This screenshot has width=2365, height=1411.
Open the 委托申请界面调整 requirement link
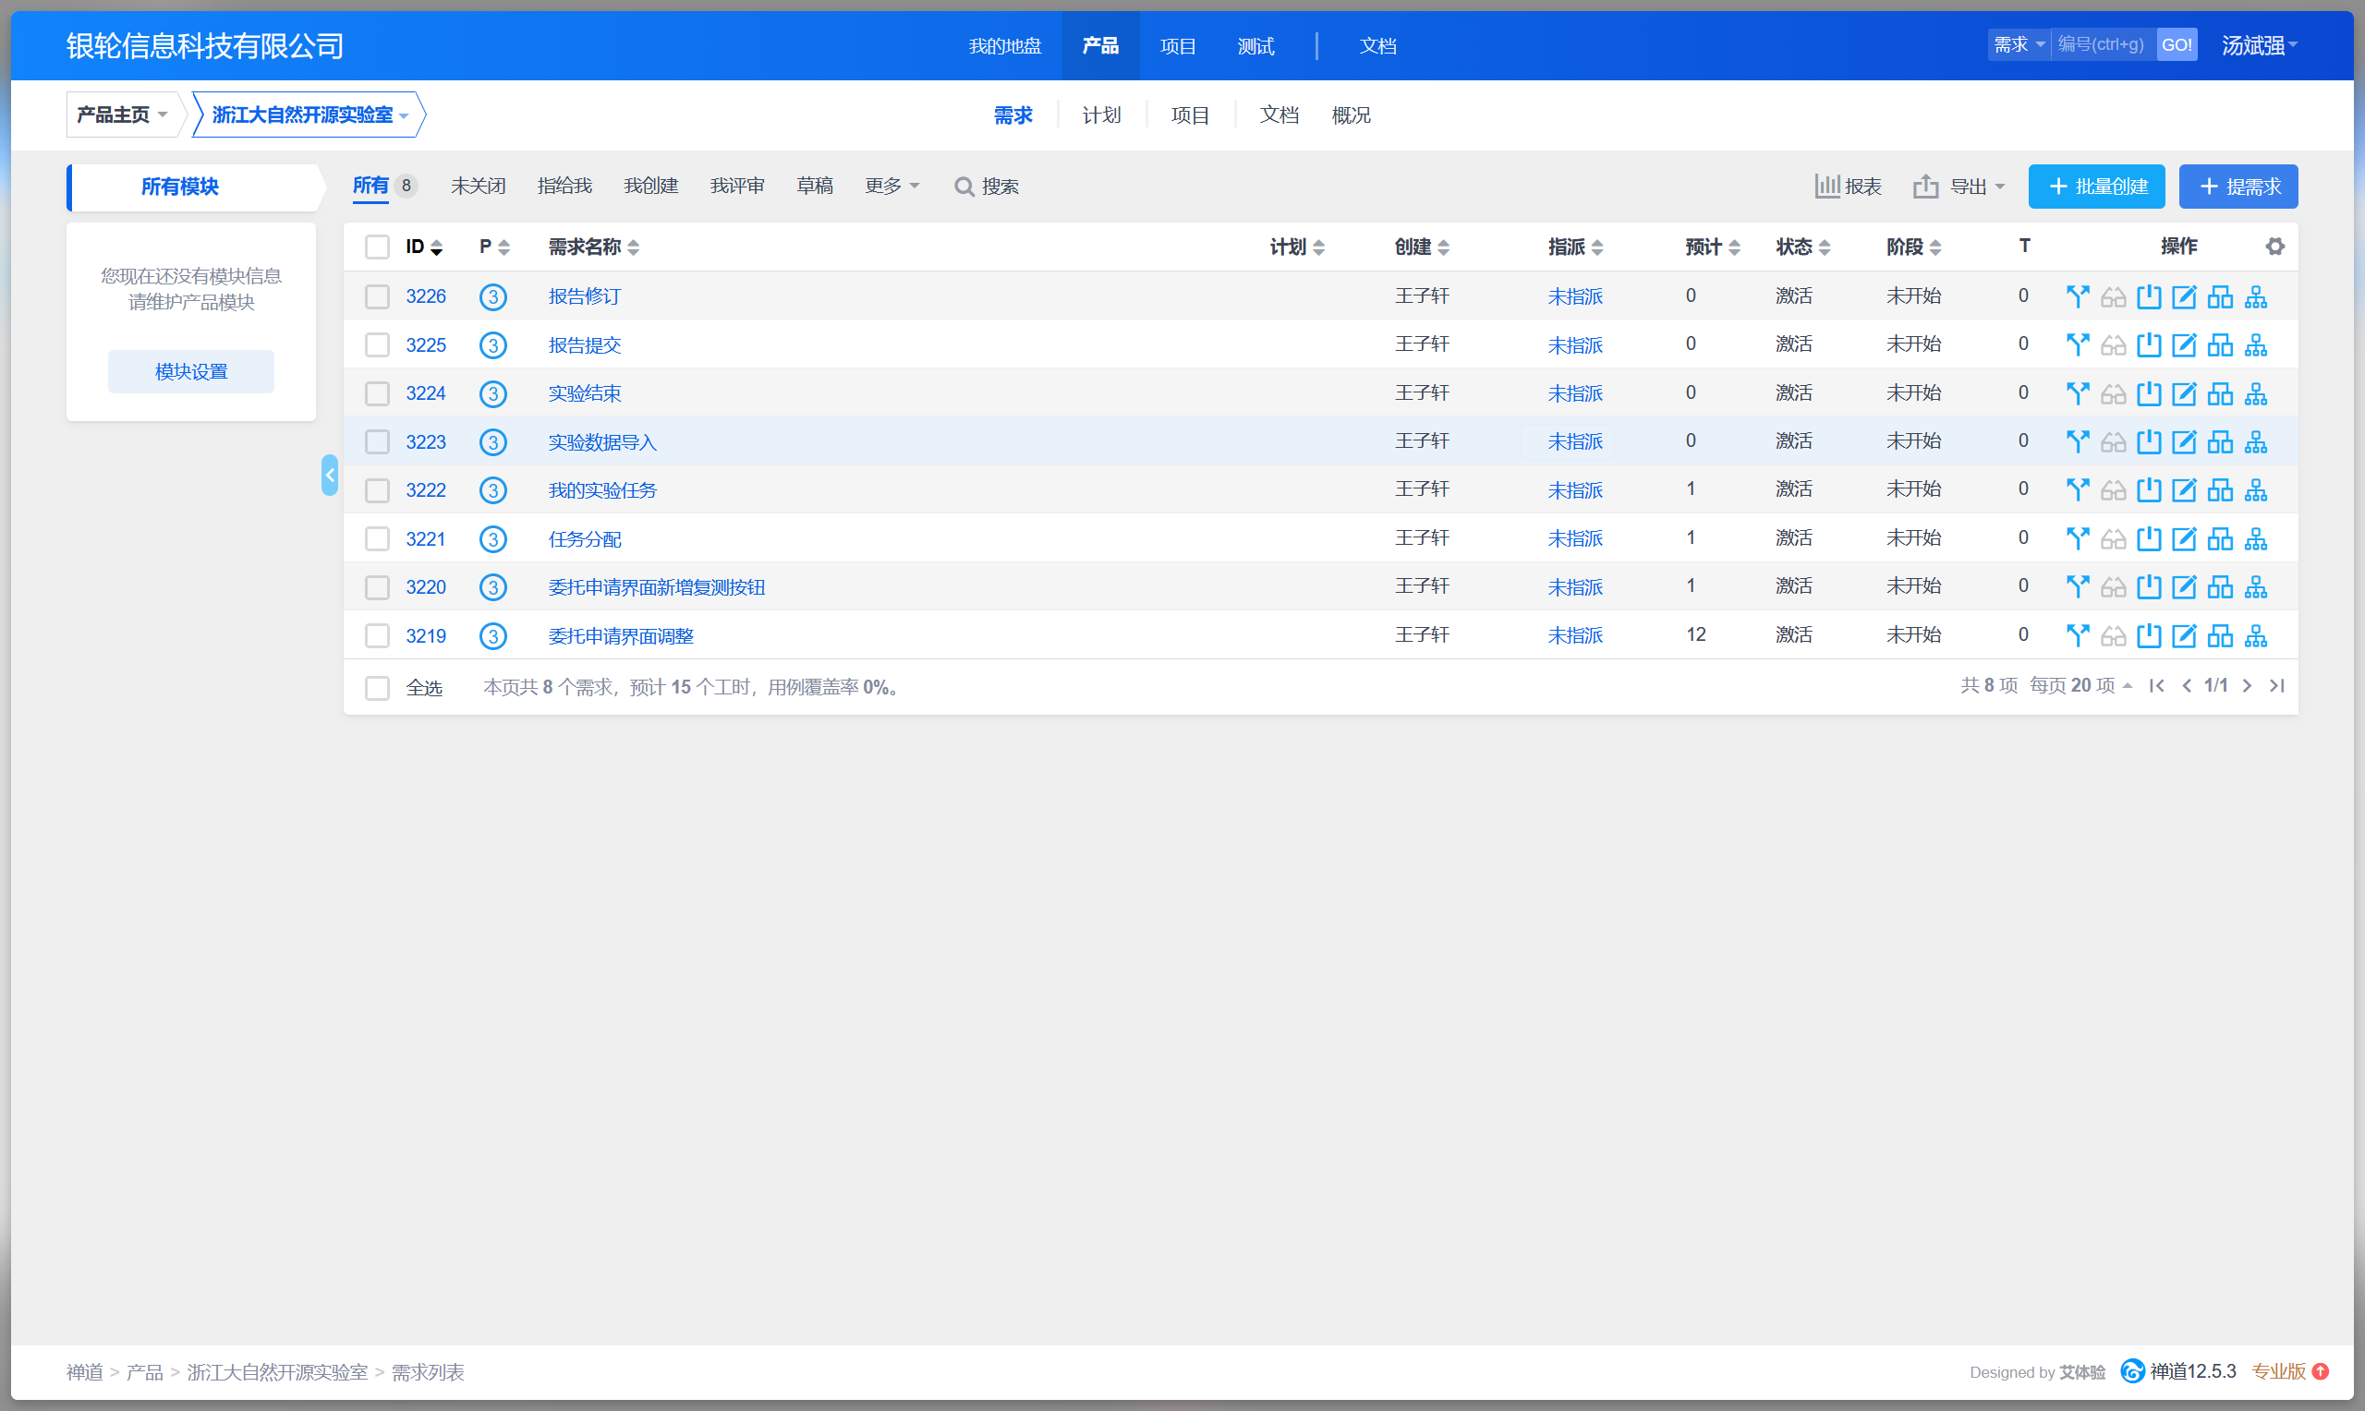click(621, 635)
